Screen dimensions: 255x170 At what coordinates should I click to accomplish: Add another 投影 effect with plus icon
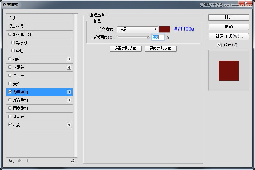click(69, 125)
